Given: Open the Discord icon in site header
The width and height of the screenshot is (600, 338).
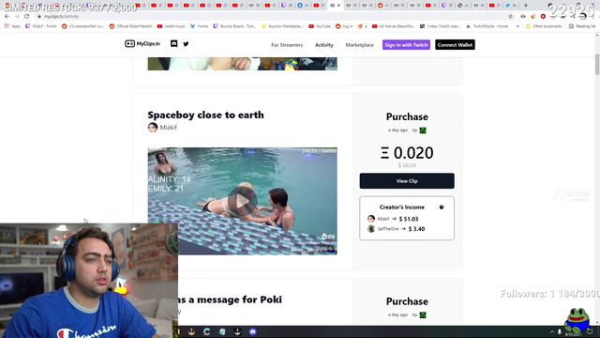Looking at the screenshot, I should pos(173,44).
